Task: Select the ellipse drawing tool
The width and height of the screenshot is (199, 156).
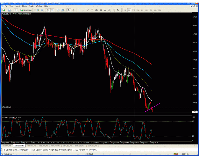Action: (96, 10)
